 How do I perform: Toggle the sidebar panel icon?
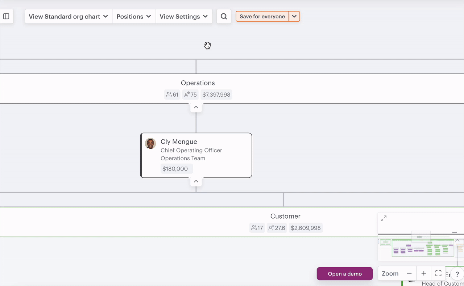point(6,16)
